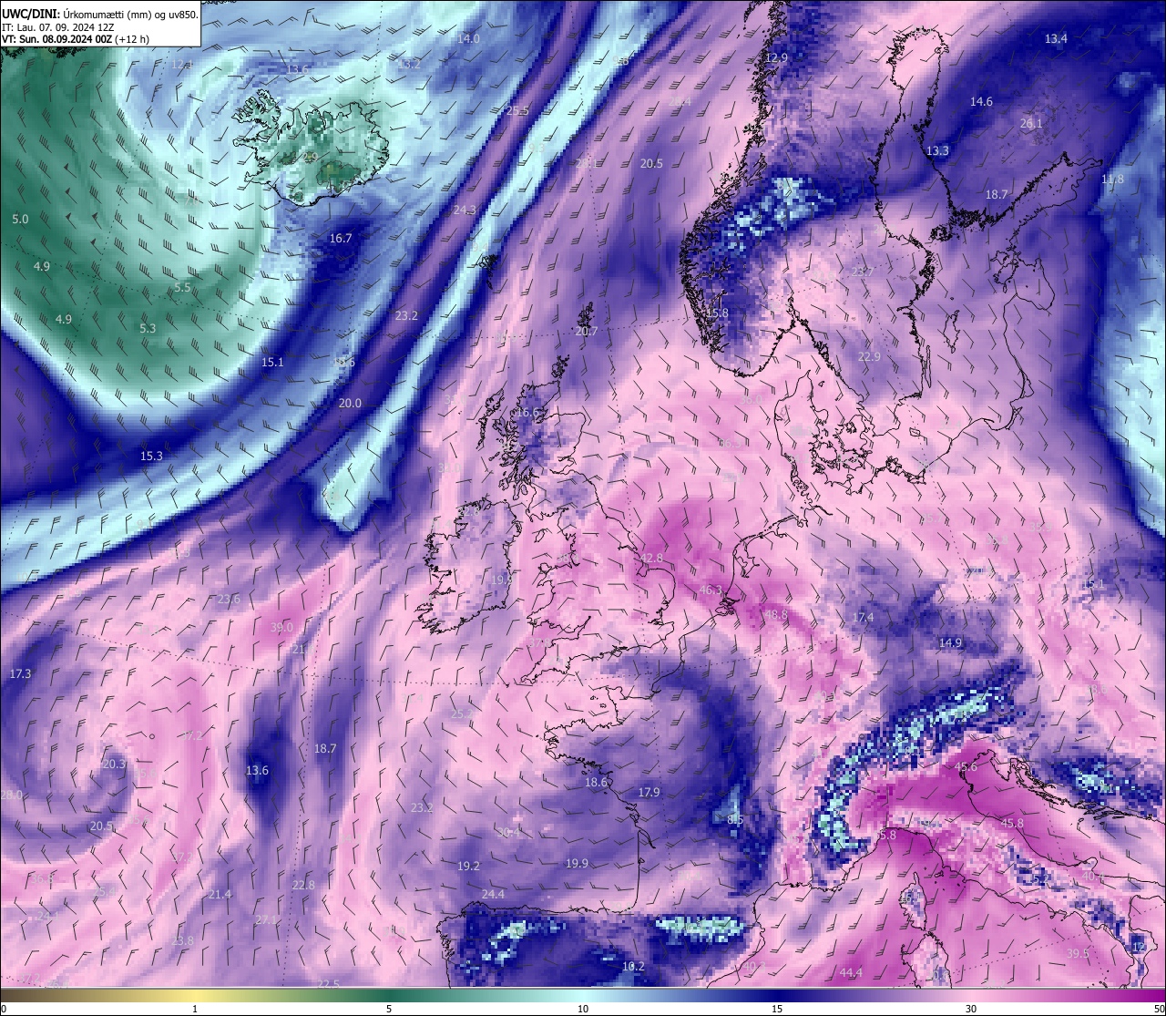Click the 26.1 value in northeast
This screenshot has height=1016, width=1166.
point(1031,123)
